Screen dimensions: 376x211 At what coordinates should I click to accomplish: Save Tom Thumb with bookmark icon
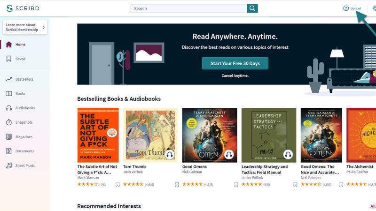pos(177,184)
